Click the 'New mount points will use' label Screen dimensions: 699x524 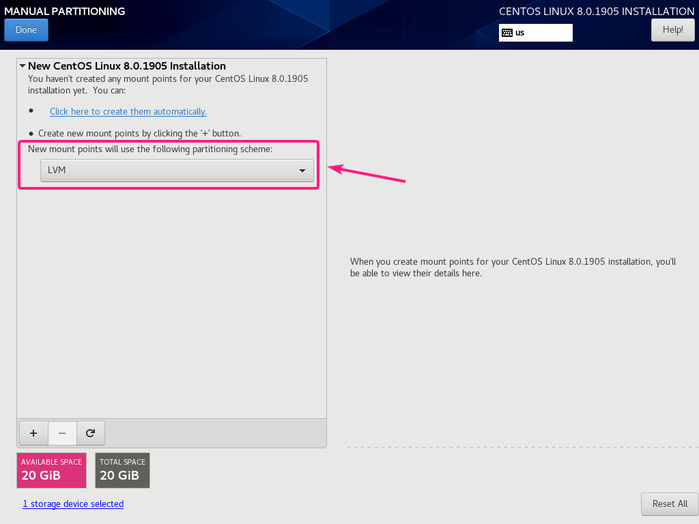150,149
